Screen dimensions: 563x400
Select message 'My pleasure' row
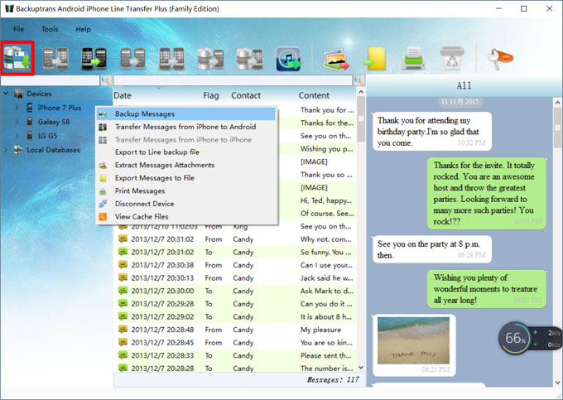(x=235, y=330)
